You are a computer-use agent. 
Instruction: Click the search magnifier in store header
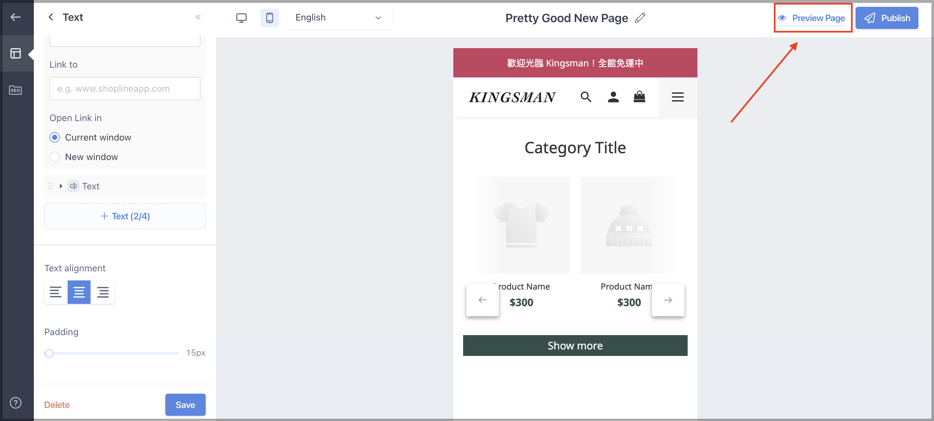point(586,97)
